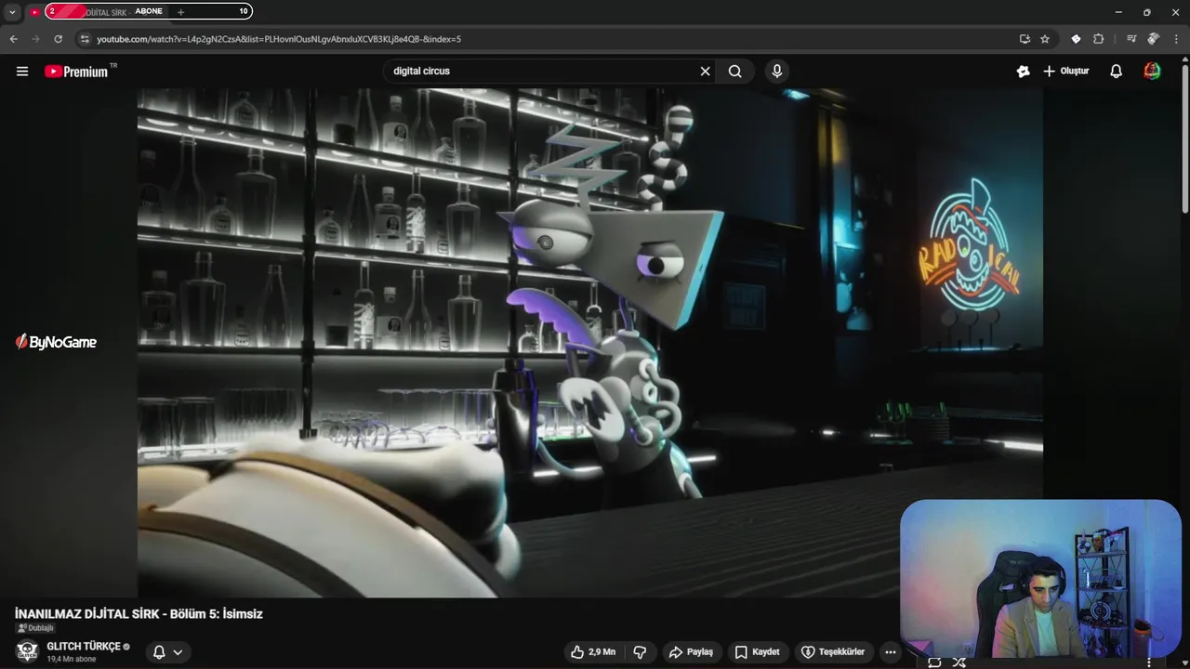Toggle the playlist shuffle icon
The image size is (1190, 669).
pyautogui.click(x=959, y=662)
